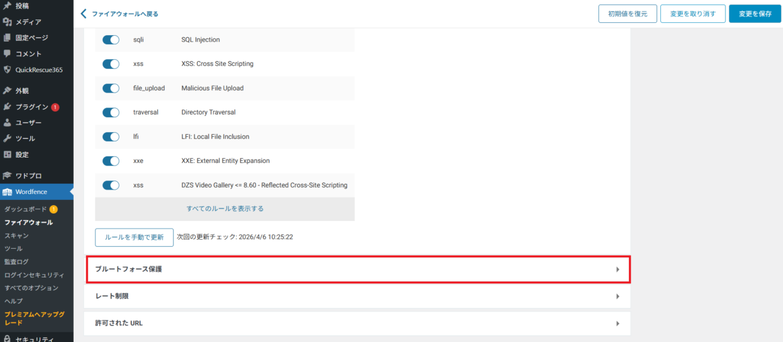The image size is (783, 342).
Task: Expand the レート制限 section
Action: [x=358, y=296]
